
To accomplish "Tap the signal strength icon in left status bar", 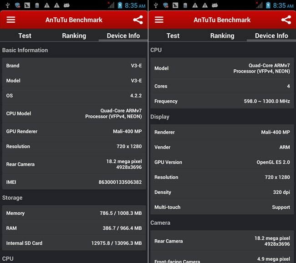I will click(x=111, y=5).
